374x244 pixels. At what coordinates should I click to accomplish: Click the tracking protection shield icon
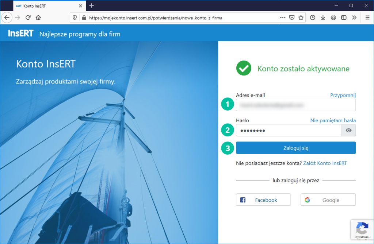75,18
